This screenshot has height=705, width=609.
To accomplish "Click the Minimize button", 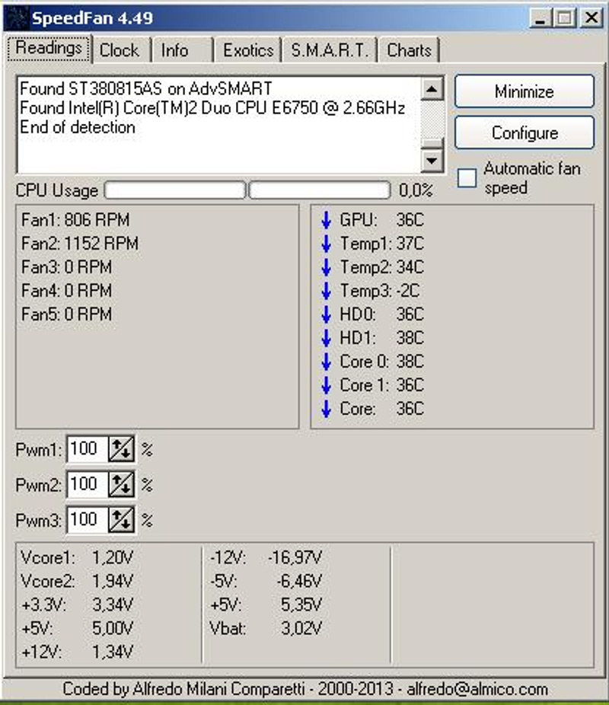I will [525, 91].
